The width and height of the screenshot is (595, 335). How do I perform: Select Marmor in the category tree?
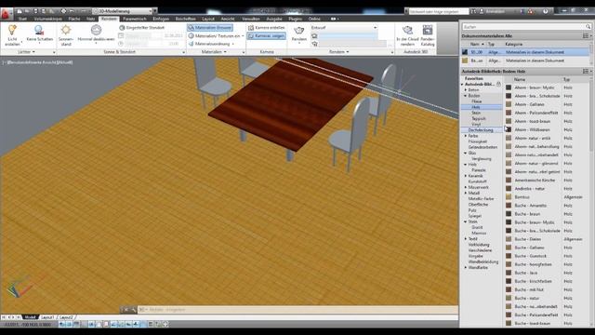[x=479, y=233]
